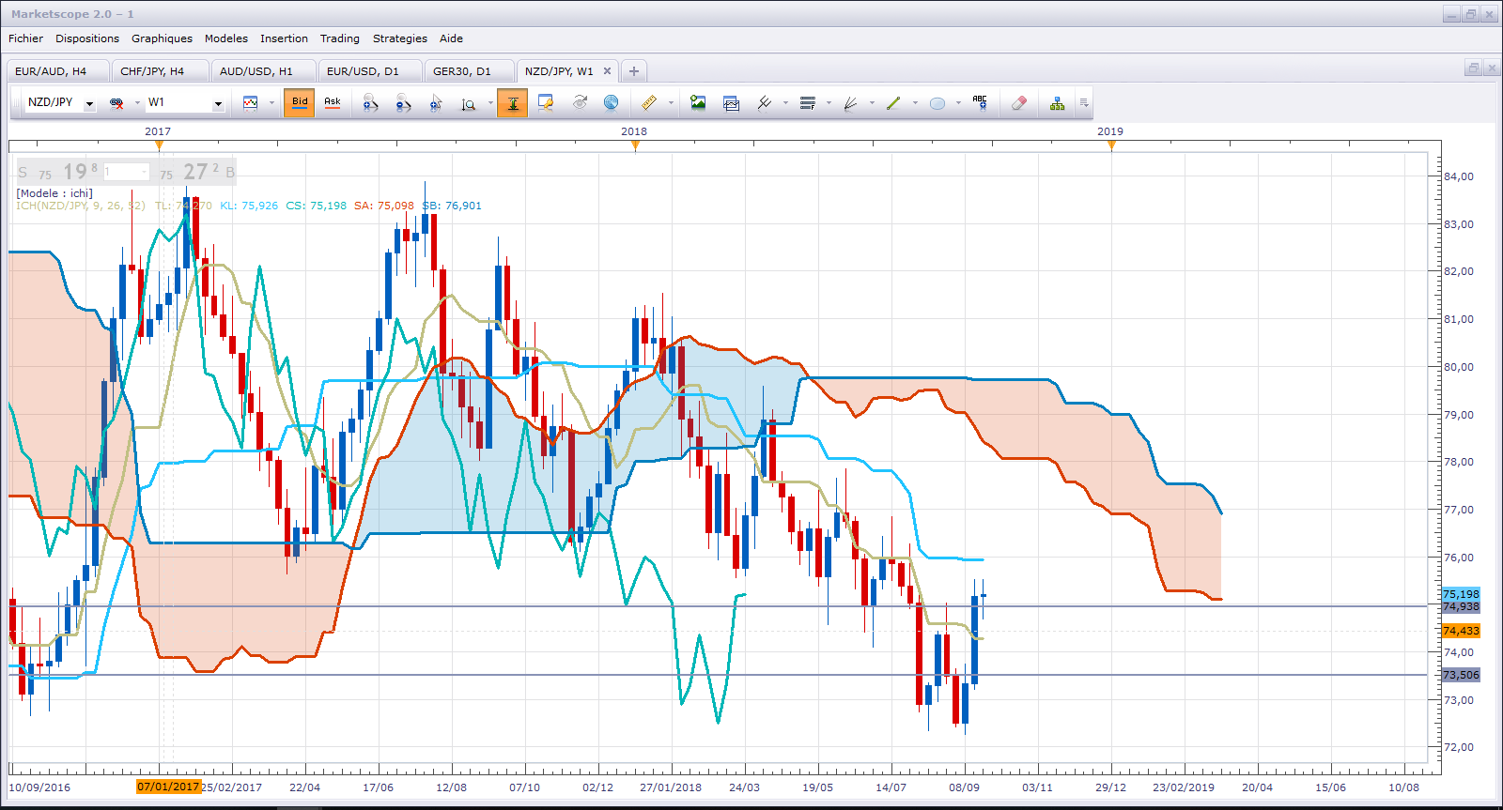The image size is (1503, 810).
Task: Switch to the GER30, D1 tab
Action: click(x=468, y=71)
